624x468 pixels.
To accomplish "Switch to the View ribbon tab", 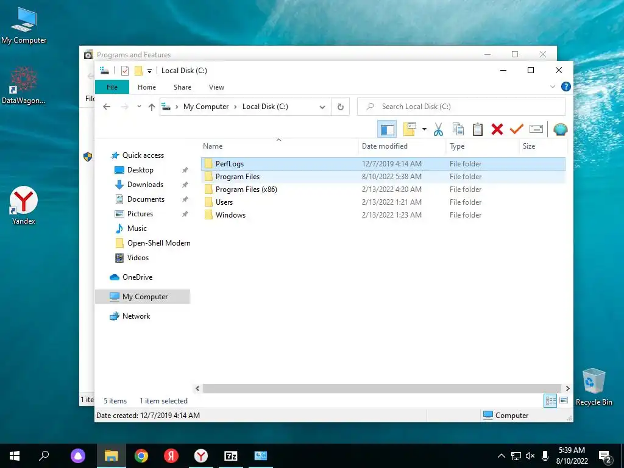I will pos(216,87).
